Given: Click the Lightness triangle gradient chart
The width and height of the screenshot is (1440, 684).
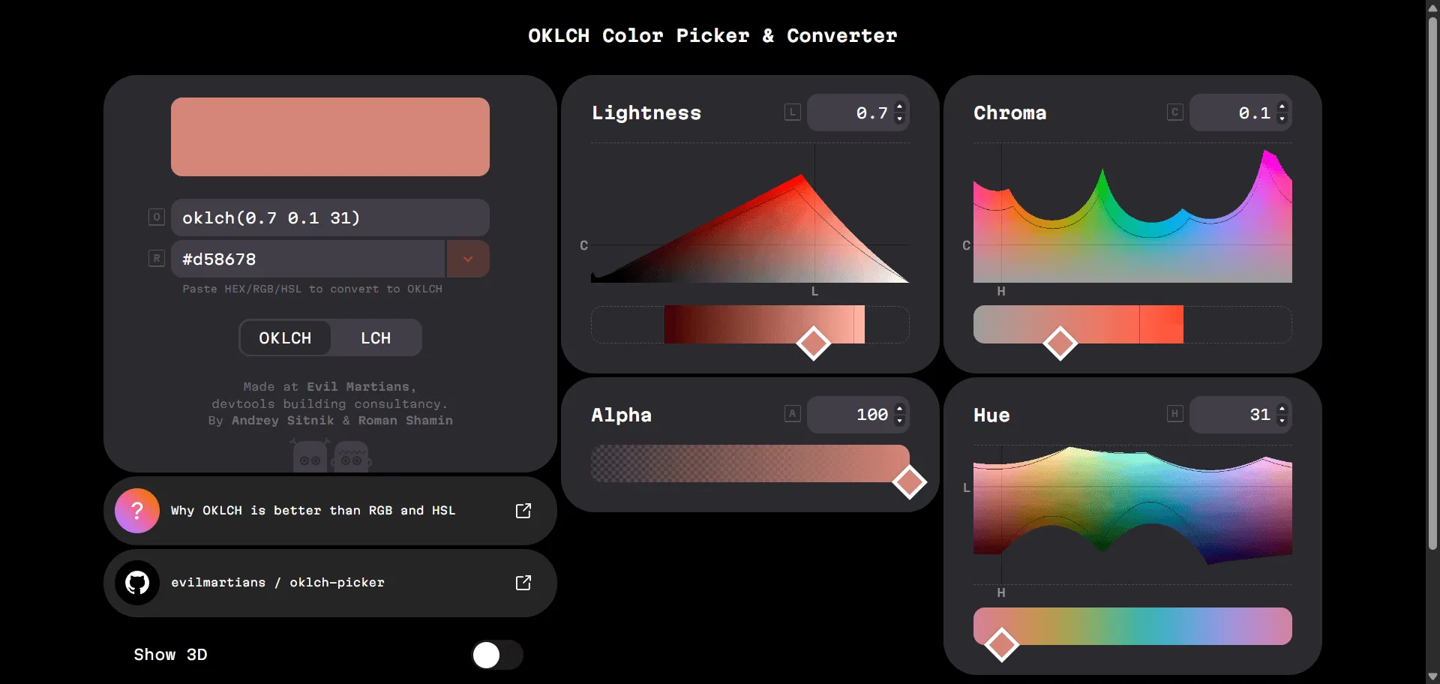Looking at the screenshot, I should coord(750,214).
